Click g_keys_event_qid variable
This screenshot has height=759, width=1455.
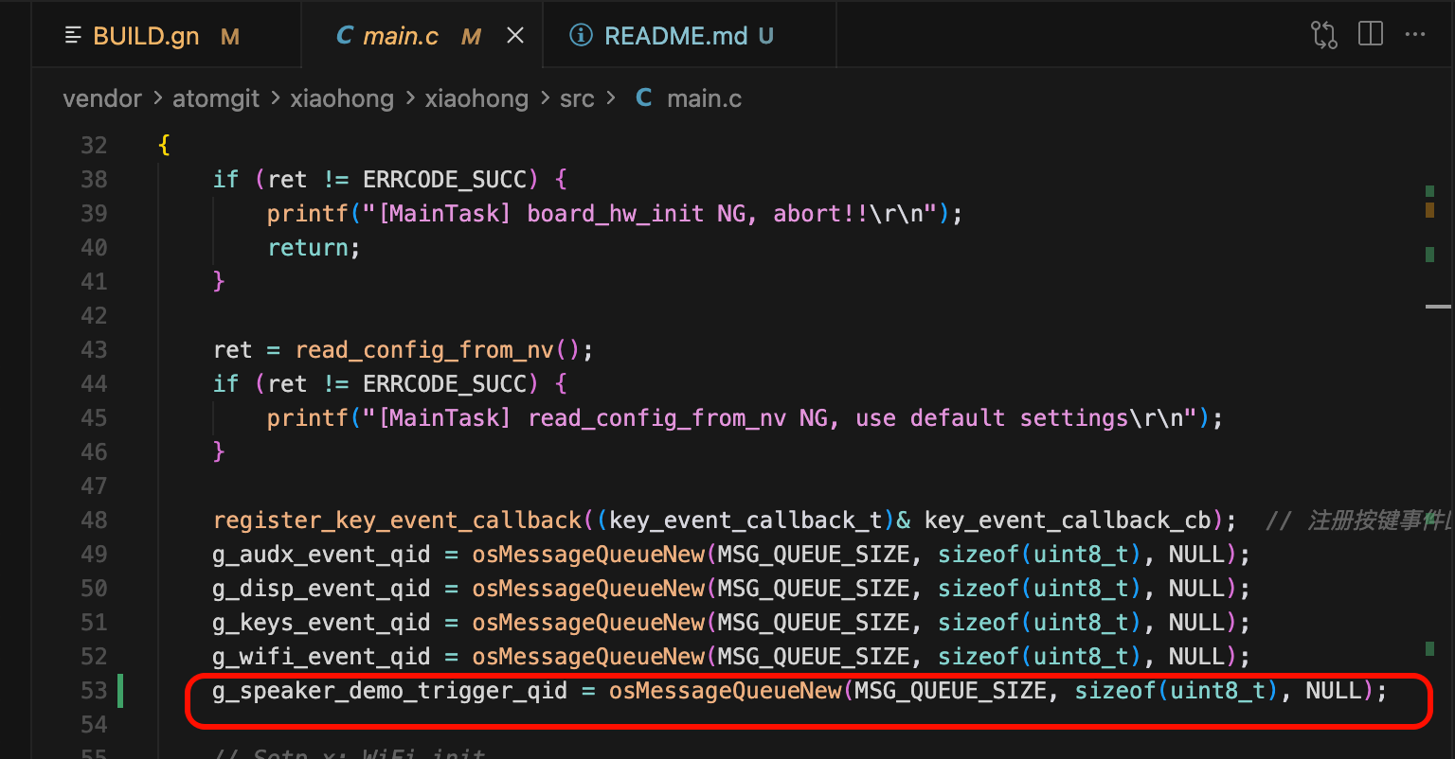coord(322,623)
